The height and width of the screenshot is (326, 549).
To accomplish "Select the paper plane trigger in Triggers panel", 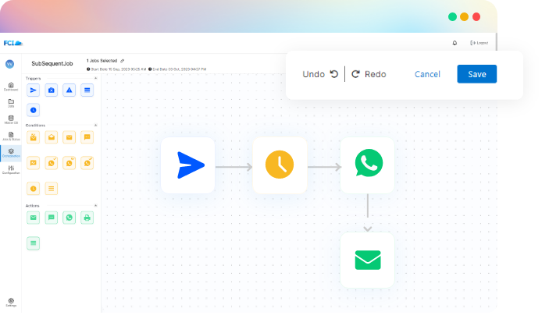I will coord(33,90).
